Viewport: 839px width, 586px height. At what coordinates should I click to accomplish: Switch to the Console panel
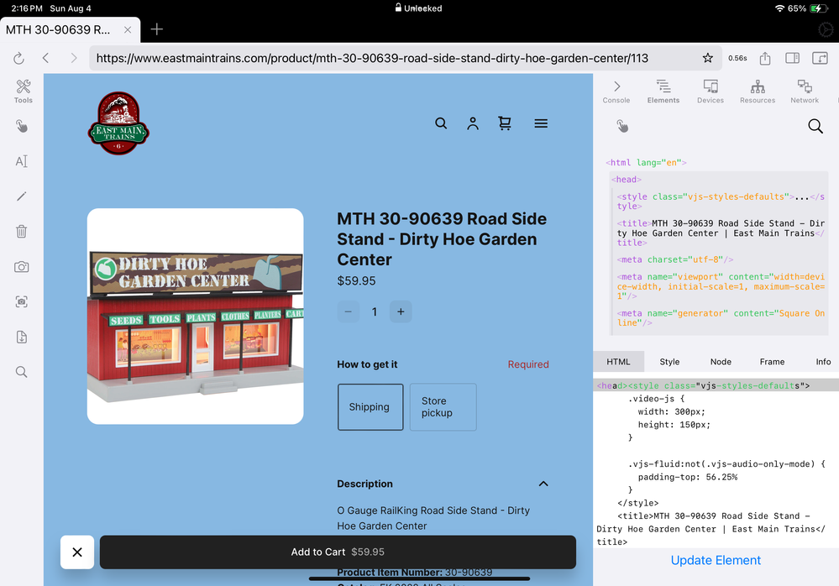point(616,92)
